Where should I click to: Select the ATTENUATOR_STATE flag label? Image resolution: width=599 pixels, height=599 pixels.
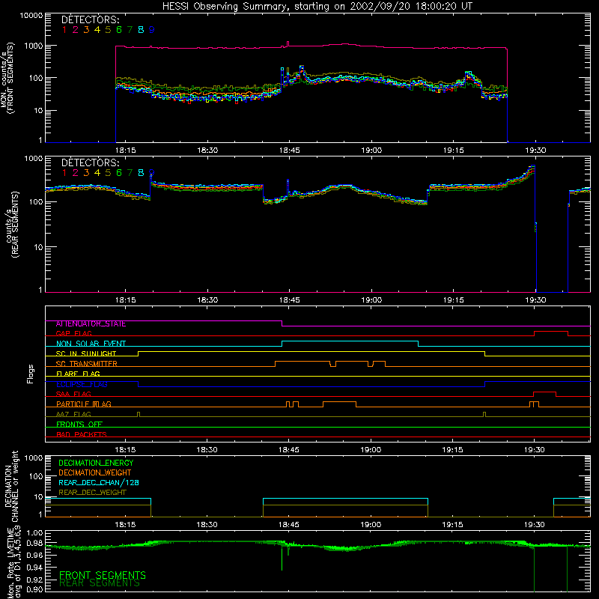[91, 324]
